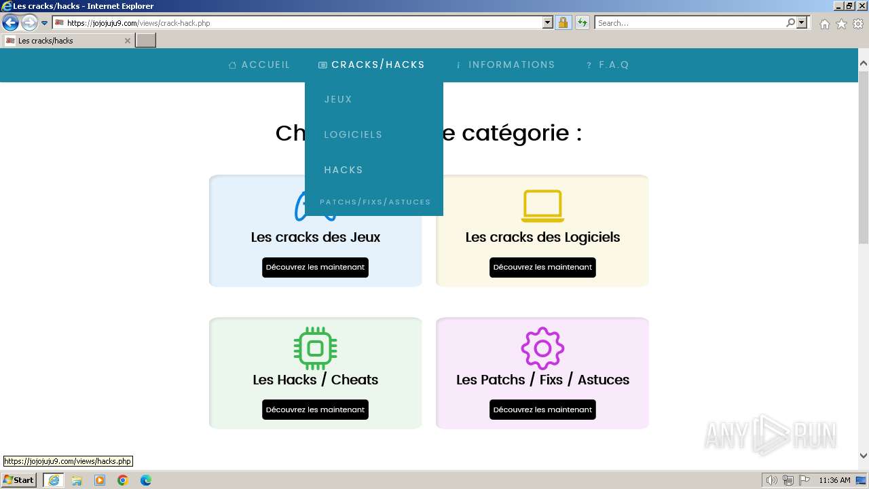Close the 'Les cracks/hacks' tab
869x489 pixels.
tap(127, 41)
